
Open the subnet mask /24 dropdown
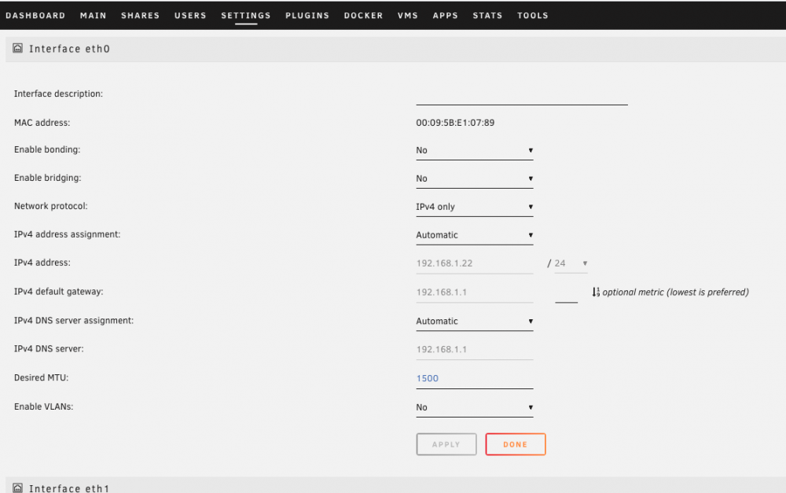pyautogui.click(x=571, y=263)
